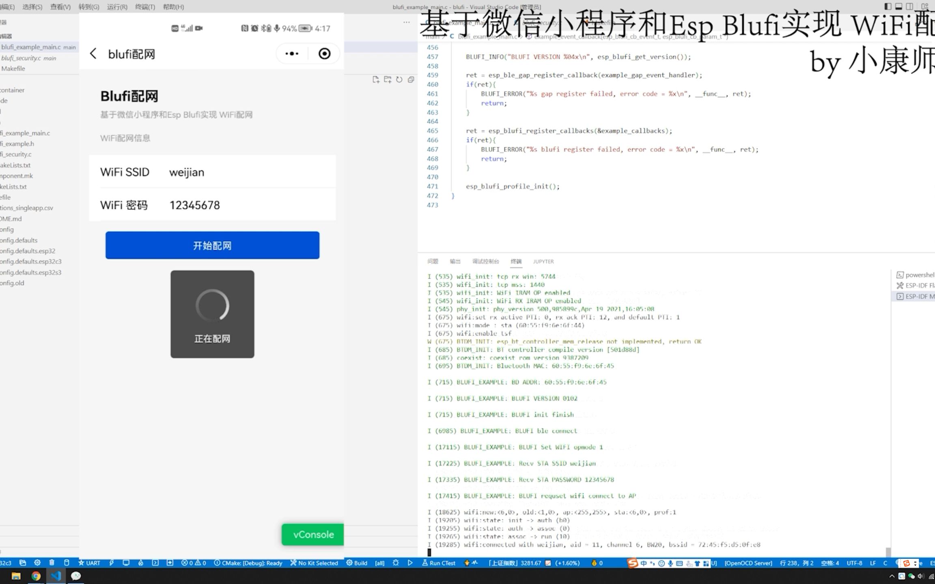Show errors and warnings count

click(194, 563)
